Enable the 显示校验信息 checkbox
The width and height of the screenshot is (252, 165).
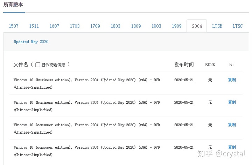tap(38, 65)
